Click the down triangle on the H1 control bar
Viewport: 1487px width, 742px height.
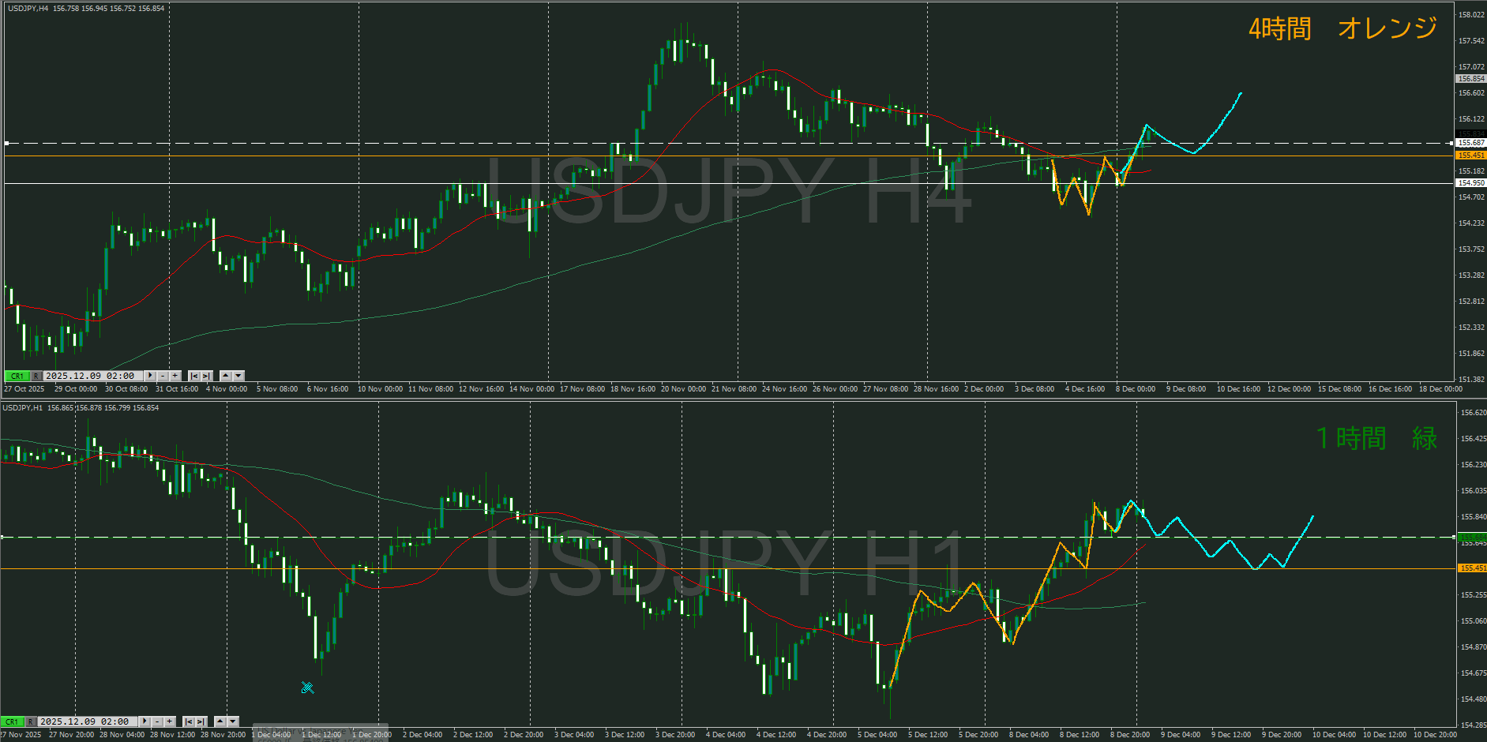(x=233, y=721)
